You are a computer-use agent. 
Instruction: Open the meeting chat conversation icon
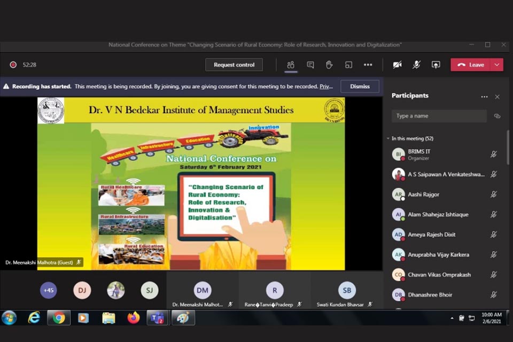pos(310,65)
